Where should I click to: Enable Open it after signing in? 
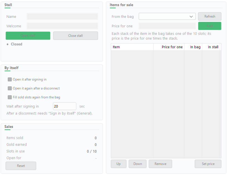tap(10, 79)
